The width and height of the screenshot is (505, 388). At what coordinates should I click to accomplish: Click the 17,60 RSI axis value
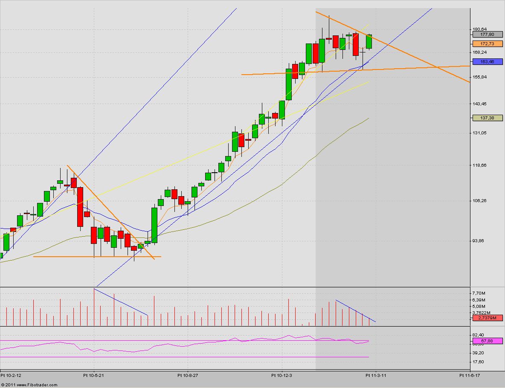(478, 362)
